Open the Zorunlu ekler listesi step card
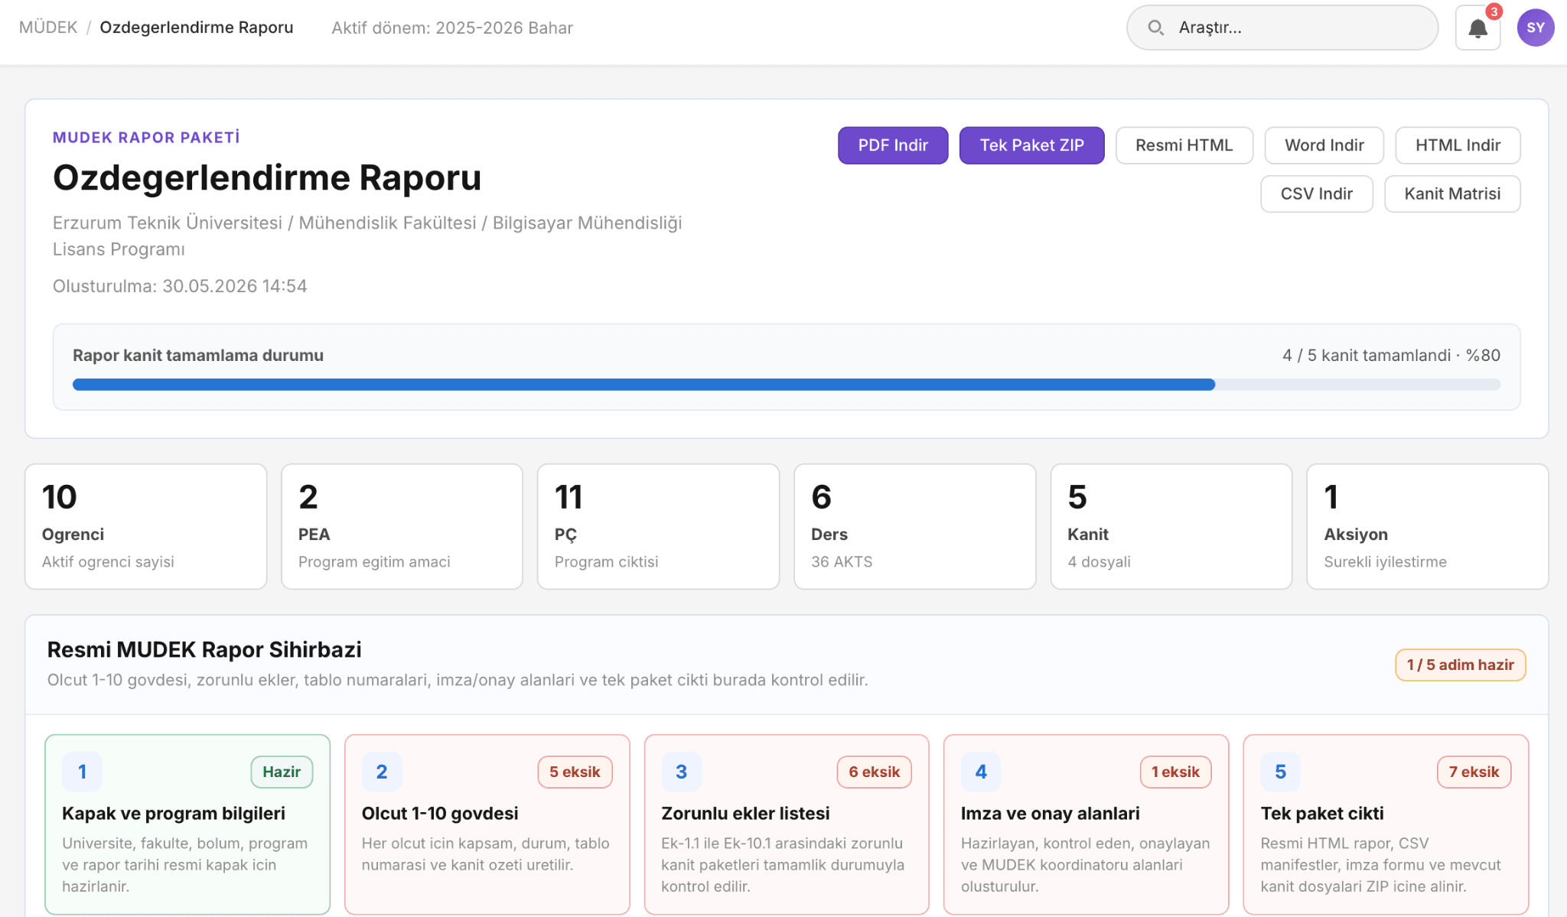This screenshot has height=917, width=1567. [787, 824]
